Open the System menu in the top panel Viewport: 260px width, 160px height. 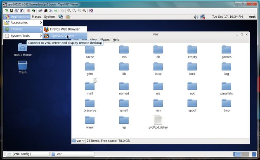[50, 17]
